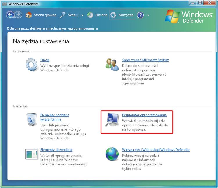Click the Elementy dozwolone window icon
218x188 pixels.
pyautogui.click(x=32, y=154)
